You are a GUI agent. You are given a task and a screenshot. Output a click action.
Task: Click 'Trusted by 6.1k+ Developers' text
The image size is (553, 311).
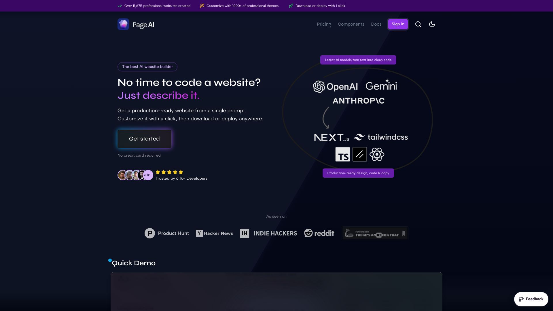click(x=181, y=179)
